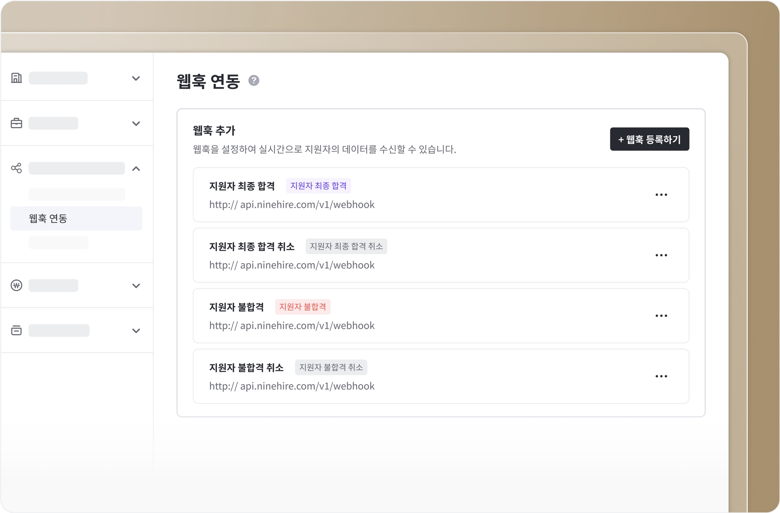Expand the won currency section chevron
Screen dimensions: 780x513
pyautogui.click(x=136, y=286)
